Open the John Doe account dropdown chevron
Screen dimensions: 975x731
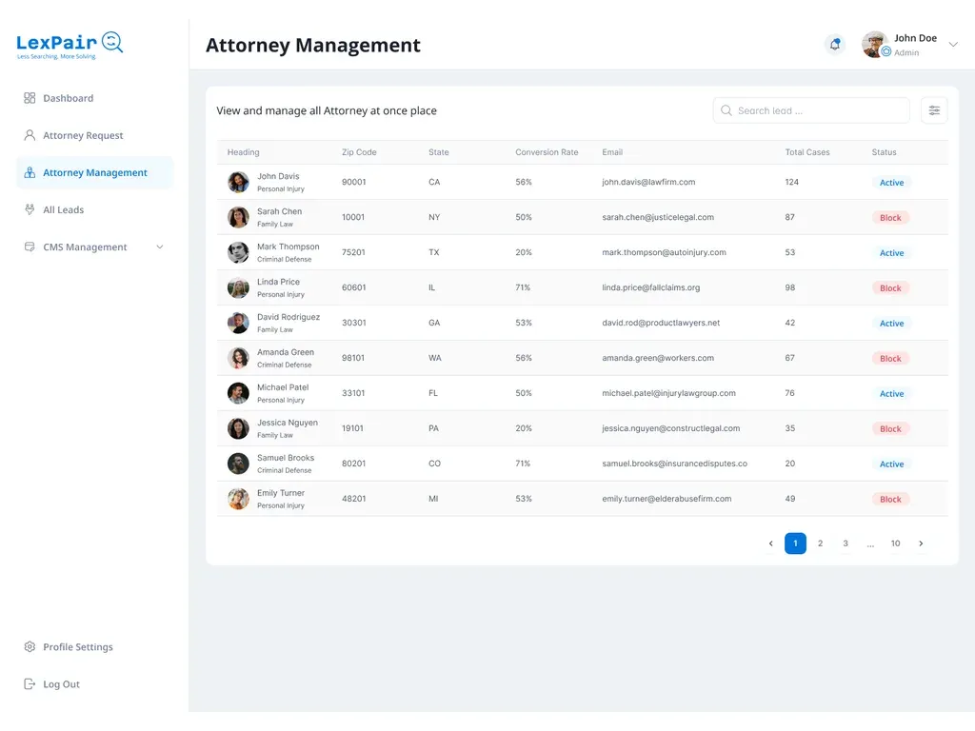click(x=952, y=45)
